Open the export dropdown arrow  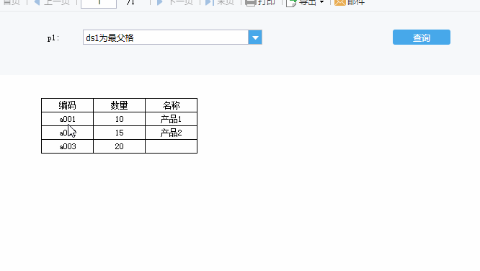[x=321, y=2]
